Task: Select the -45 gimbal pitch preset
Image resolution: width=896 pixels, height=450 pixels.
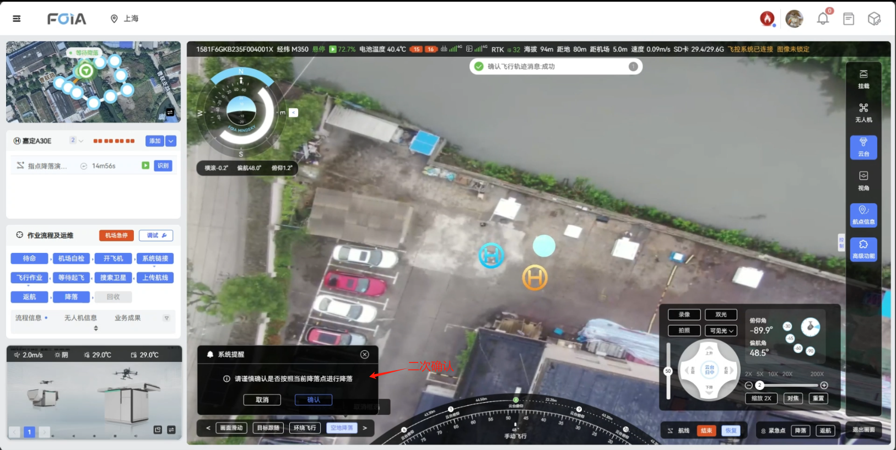Action: (x=790, y=338)
